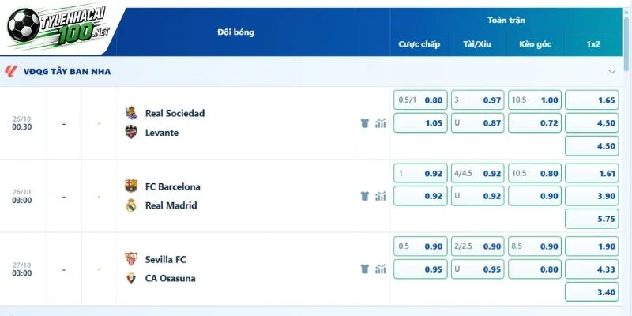
Task: Click the Real Madrid club crest
Action: pos(131,205)
